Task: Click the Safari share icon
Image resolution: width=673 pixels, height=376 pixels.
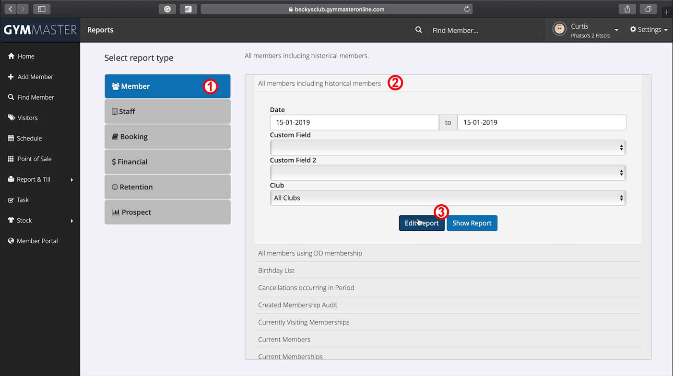Action: click(x=627, y=9)
